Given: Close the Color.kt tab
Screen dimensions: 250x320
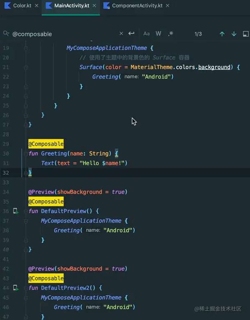Looking at the screenshot, I should [x=37, y=6].
